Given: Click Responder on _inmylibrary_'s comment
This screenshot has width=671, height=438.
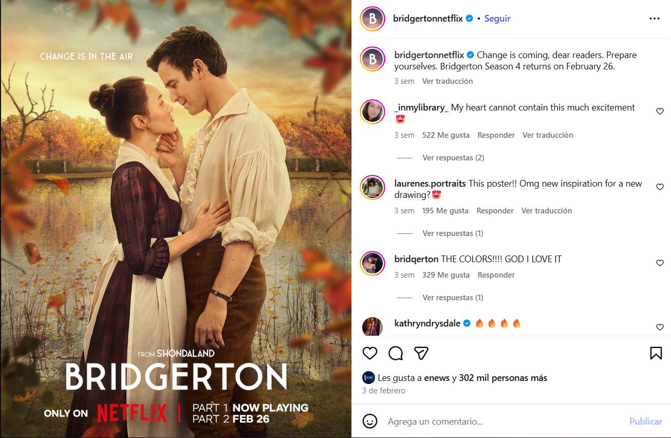Looking at the screenshot, I should tap(496, 135).
